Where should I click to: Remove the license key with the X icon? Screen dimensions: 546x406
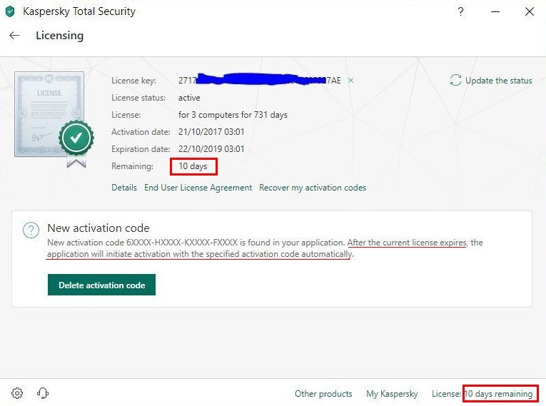pos(350,81)
